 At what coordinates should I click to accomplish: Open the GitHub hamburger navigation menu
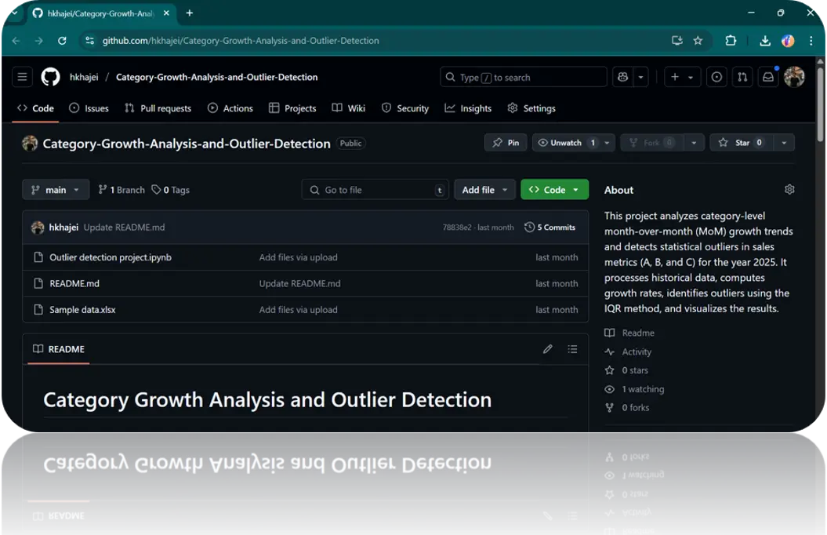[22, 77]
